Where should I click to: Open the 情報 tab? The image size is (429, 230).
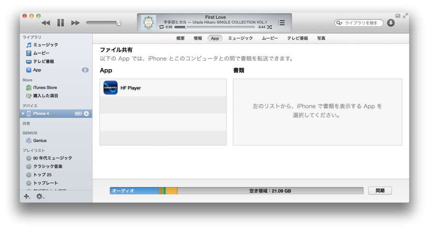click(197, 38)
